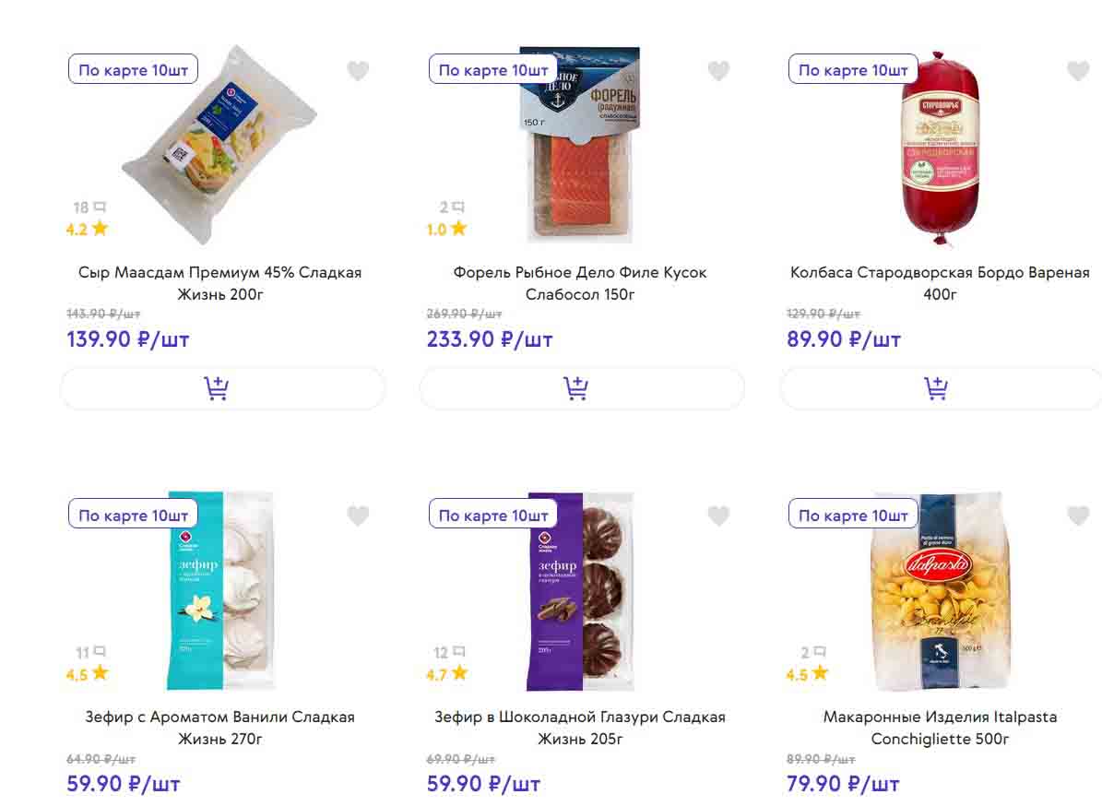The width and height of the screenshot is (1102, 806).
Task: Toggle favorite heart on Форель product
Action: pyautogui.click(x=718, y=71)
